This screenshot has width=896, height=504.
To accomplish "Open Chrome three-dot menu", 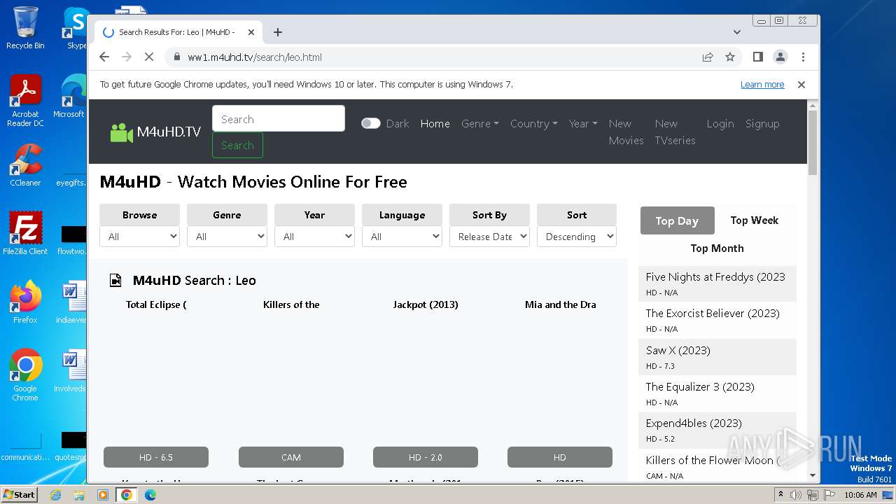I will [803, 57].
